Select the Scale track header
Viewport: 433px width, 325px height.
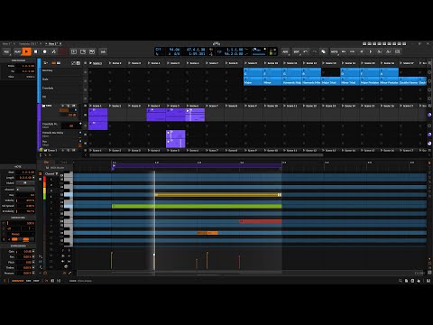pos(61,79)
